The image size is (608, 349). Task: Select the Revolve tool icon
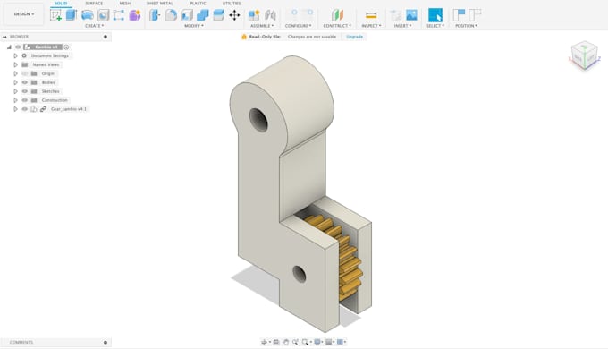coord(88,15)
